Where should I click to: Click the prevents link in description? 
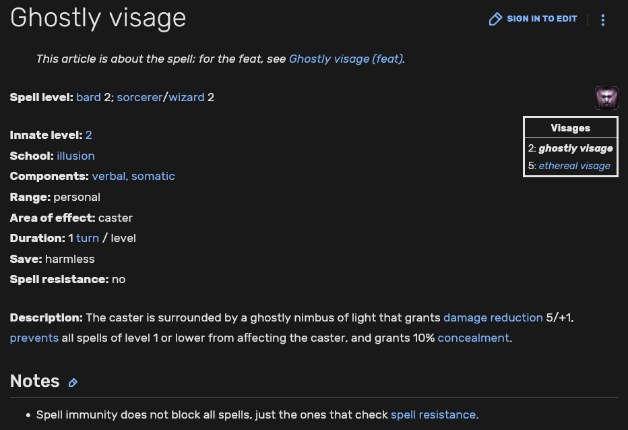(34, 338)
